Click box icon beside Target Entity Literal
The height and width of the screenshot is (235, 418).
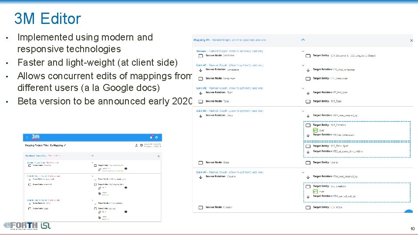[x=308, y=163]
